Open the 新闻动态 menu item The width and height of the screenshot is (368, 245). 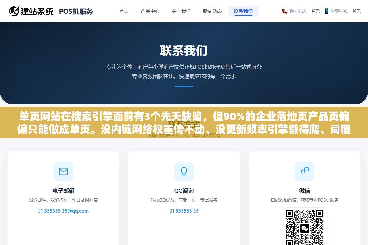click(212, 11)
